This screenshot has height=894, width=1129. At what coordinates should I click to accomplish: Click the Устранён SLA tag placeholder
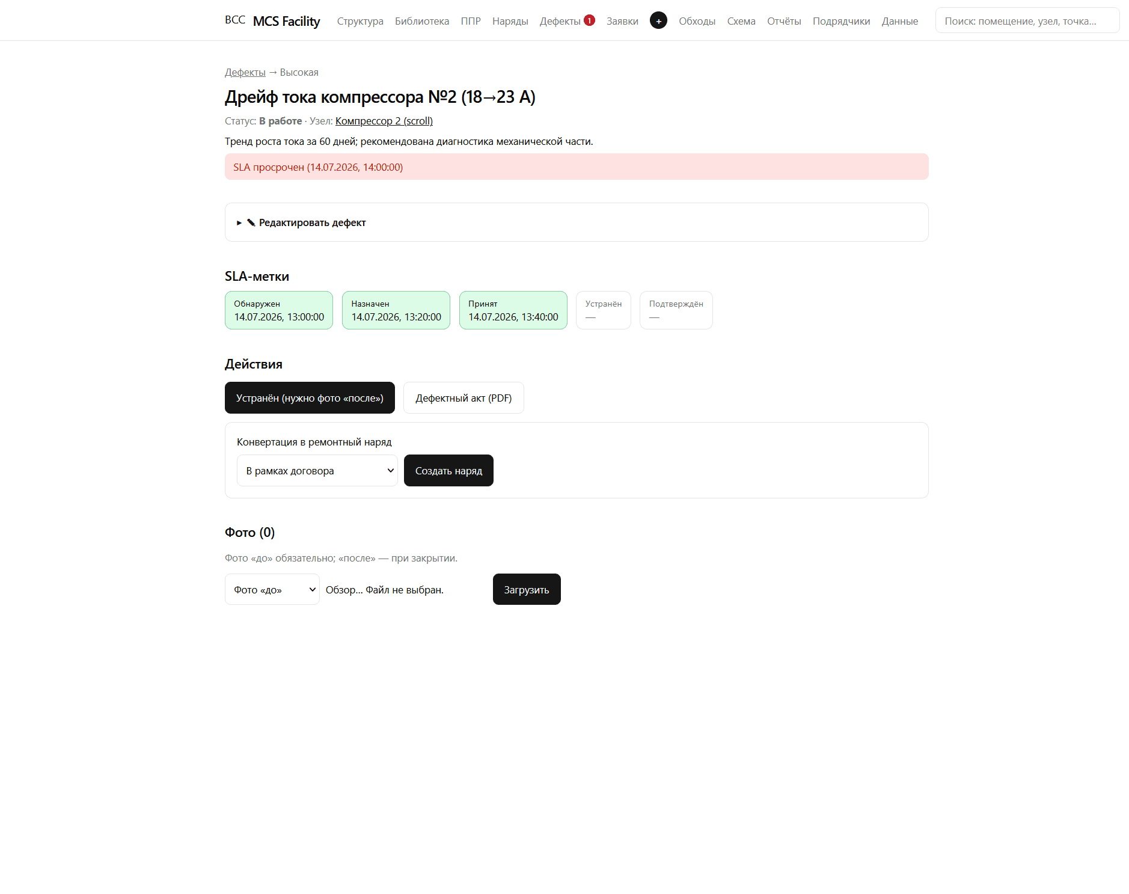[x=604, y=310]
